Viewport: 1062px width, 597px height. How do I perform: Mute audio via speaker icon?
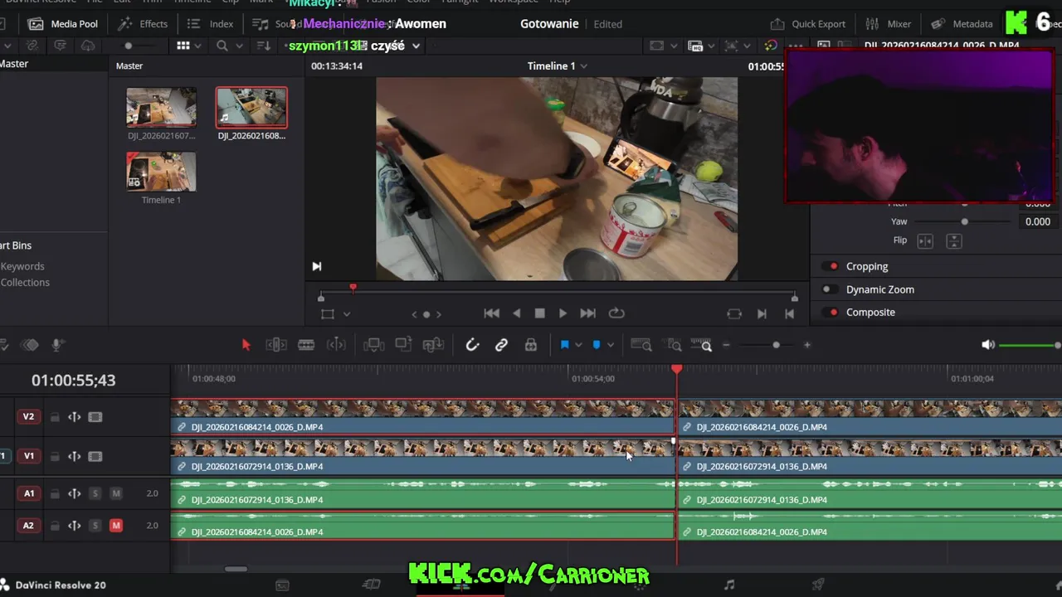click(987, 345)
